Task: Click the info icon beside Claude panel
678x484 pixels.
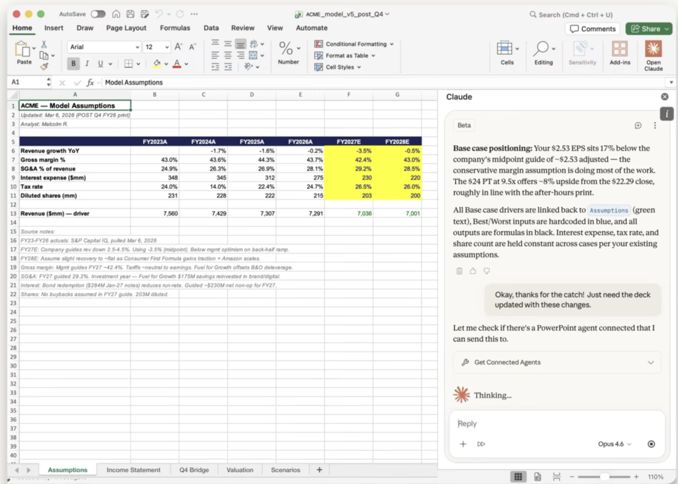Action: coord(666,114)
